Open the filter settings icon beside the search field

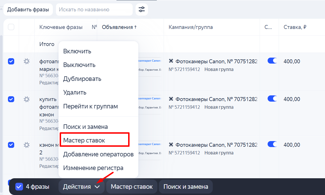click(x=141, y=9)
